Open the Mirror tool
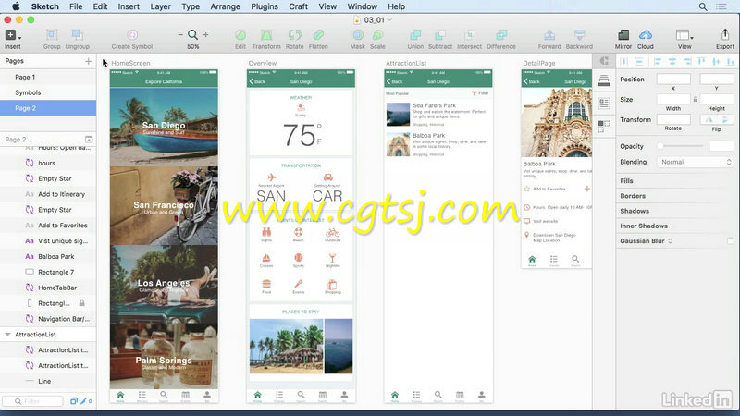This screenshot has width=740, height=416. tap(623, 35)
